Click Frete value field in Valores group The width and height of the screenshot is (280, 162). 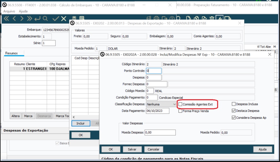(x=95, y=36)
